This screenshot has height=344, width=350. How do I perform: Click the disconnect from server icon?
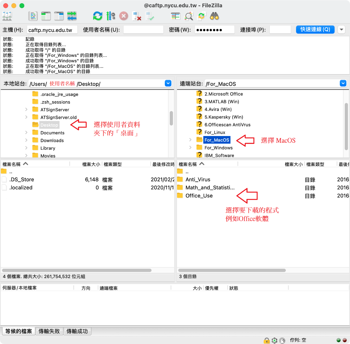tap(136, 16)
